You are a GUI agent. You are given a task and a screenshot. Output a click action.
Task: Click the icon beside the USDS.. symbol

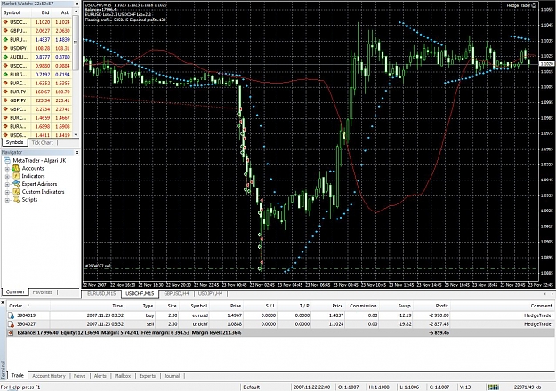click(x=5, y=135)
